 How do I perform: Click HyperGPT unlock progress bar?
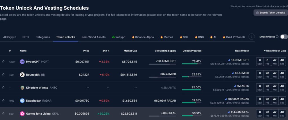pyautogui.click(x=192, y=64)
